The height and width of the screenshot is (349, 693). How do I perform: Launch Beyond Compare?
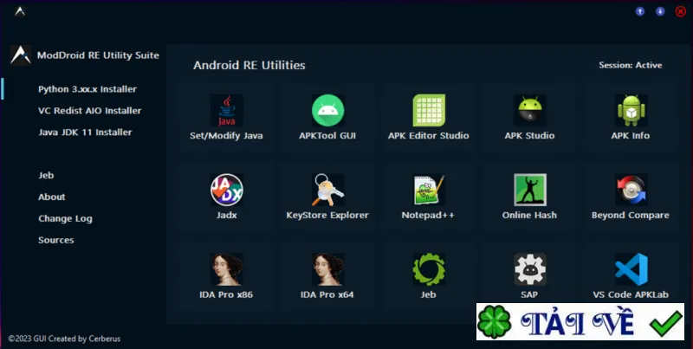pyautogui.click(x=631, y=197)
